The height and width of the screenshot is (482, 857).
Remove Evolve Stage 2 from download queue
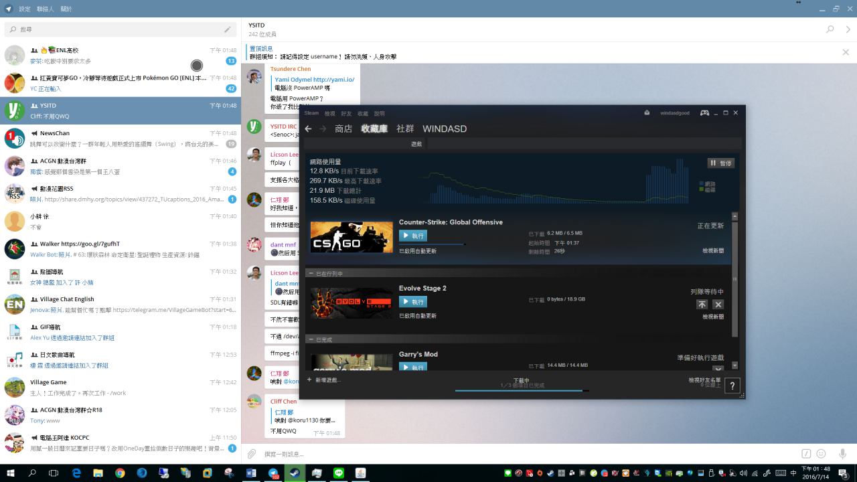[x=718, y=305]
